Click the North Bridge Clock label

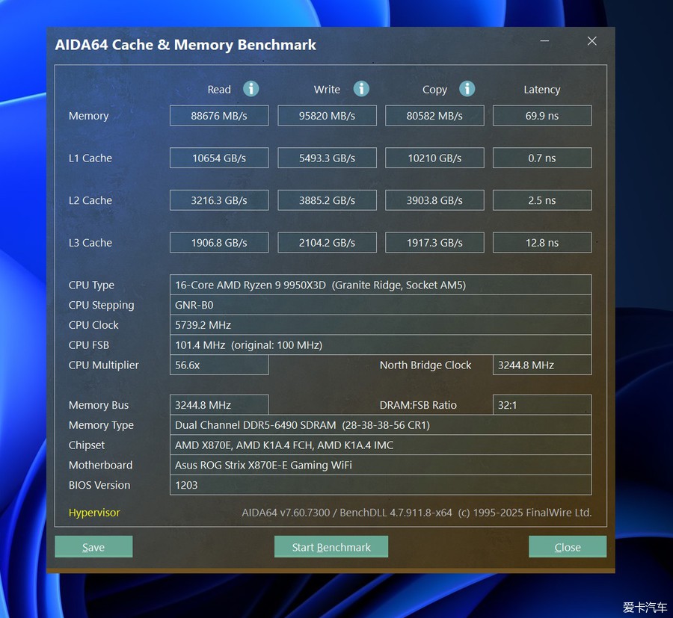pyautogui.click(x=425, y=365)
